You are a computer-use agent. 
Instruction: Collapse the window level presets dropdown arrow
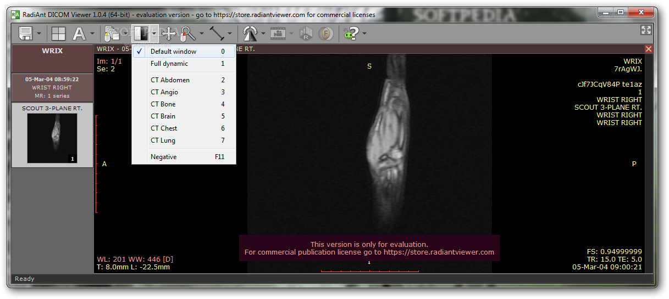tap(154, 34)
